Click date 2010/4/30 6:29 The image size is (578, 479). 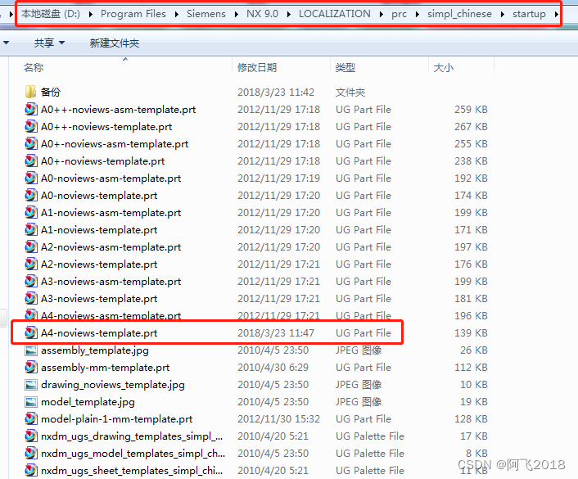[x=273, y=368]
